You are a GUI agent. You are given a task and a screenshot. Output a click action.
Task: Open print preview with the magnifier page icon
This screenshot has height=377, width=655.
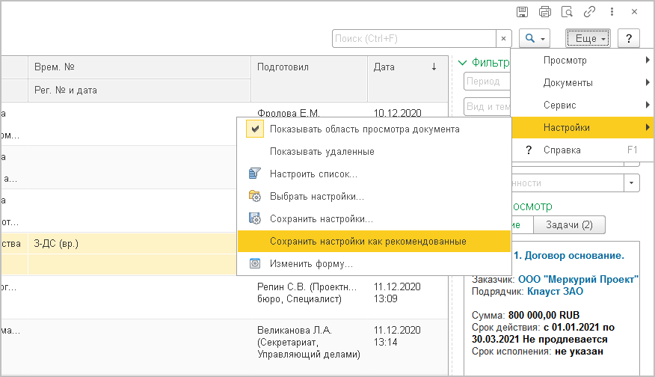pos(567,11)
